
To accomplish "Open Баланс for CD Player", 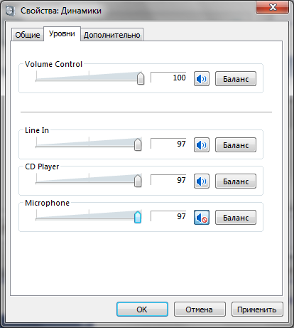I will (236, 181).
